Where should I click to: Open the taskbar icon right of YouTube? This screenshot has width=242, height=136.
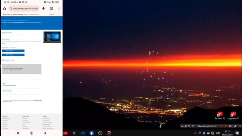pos(74,133)
